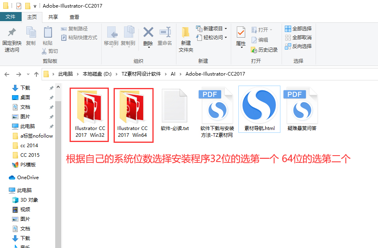Click 本地磁盘 (D:) in the address path
This screenshot has width=378, height=248.
[97, 74]
